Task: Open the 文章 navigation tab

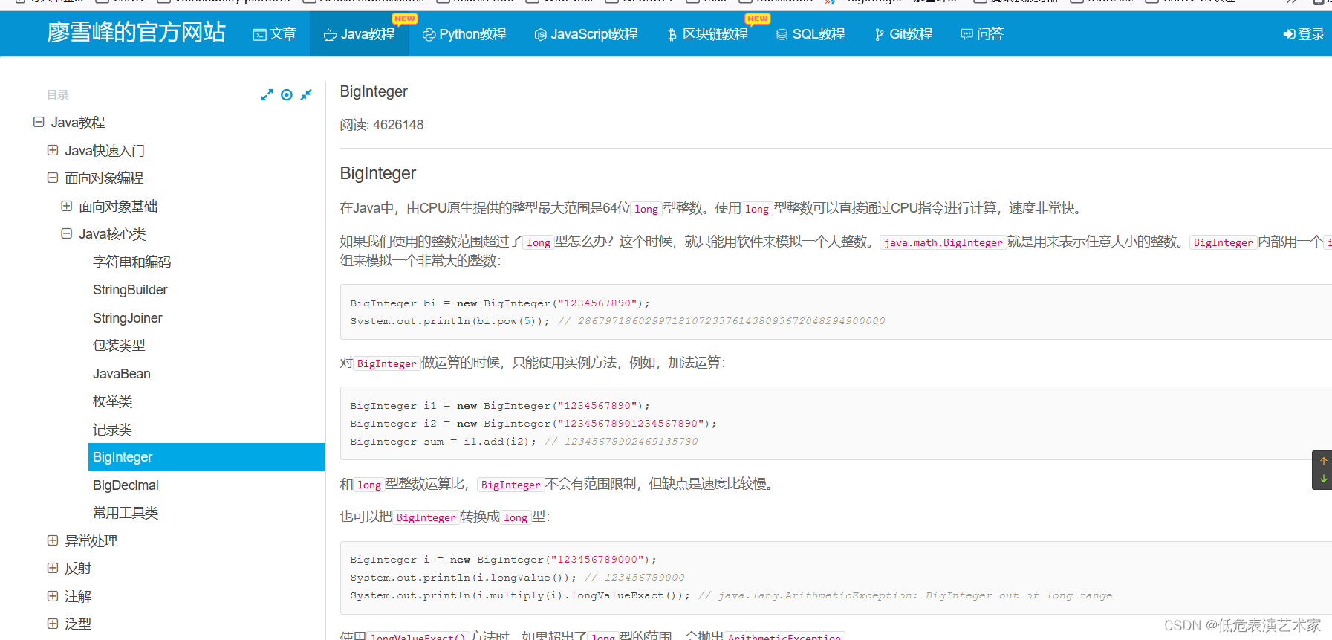Action: click(x=275, y=34)
